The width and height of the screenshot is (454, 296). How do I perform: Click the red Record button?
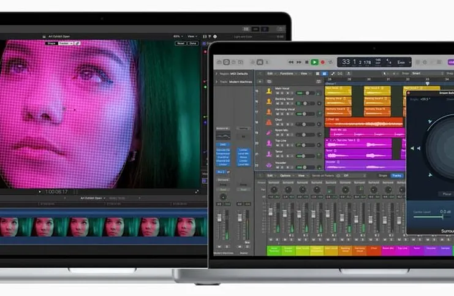click(x=322, y=62)
